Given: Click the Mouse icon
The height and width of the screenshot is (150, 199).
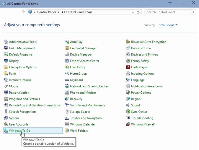Looking at the screenshot, I should pyautogui.click(x=6, y=86).
